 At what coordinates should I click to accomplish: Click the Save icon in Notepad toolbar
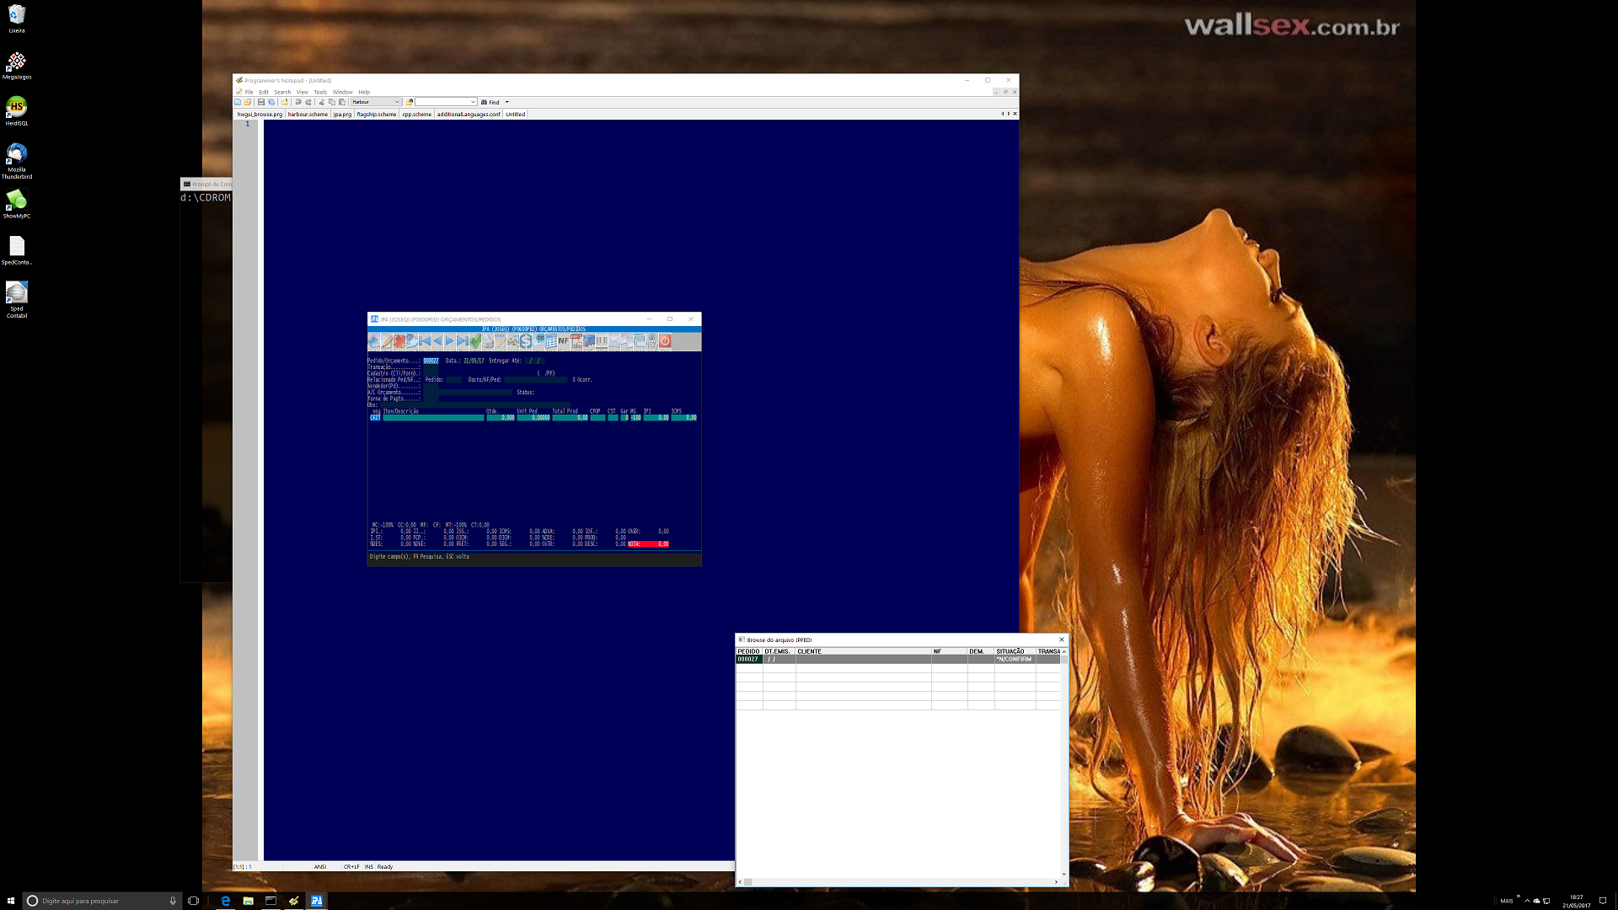(x=261, y=102)
